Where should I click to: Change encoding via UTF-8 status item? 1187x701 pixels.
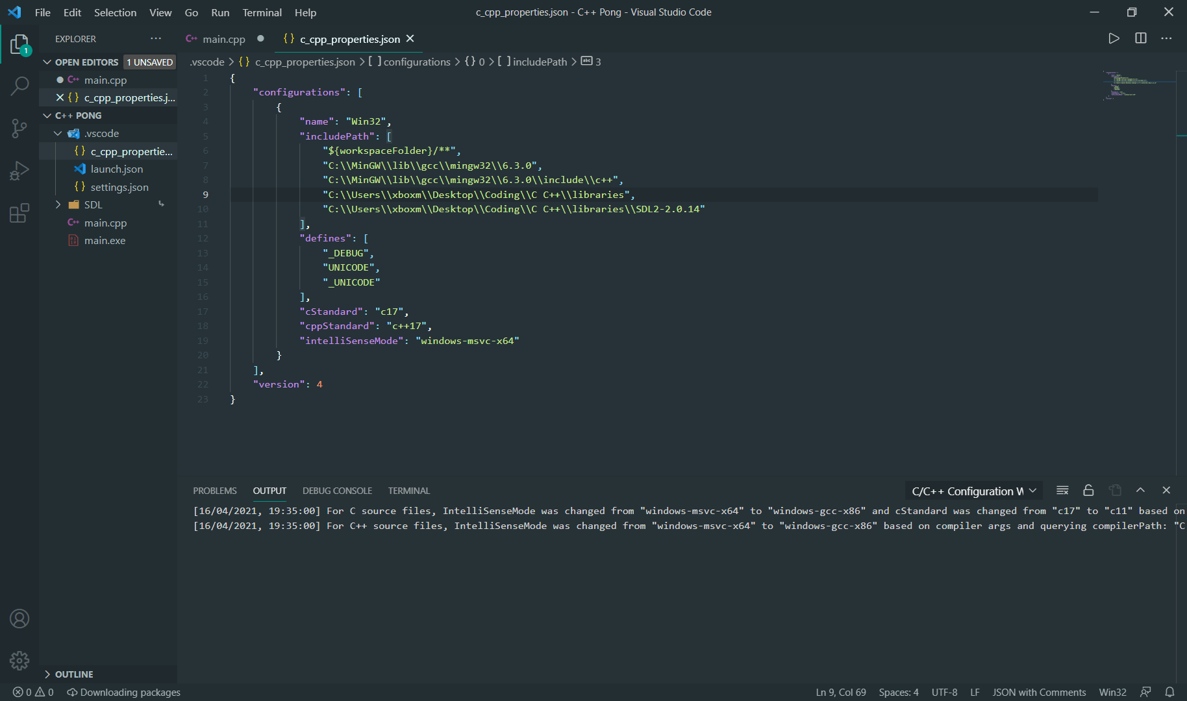pos(945,692)
